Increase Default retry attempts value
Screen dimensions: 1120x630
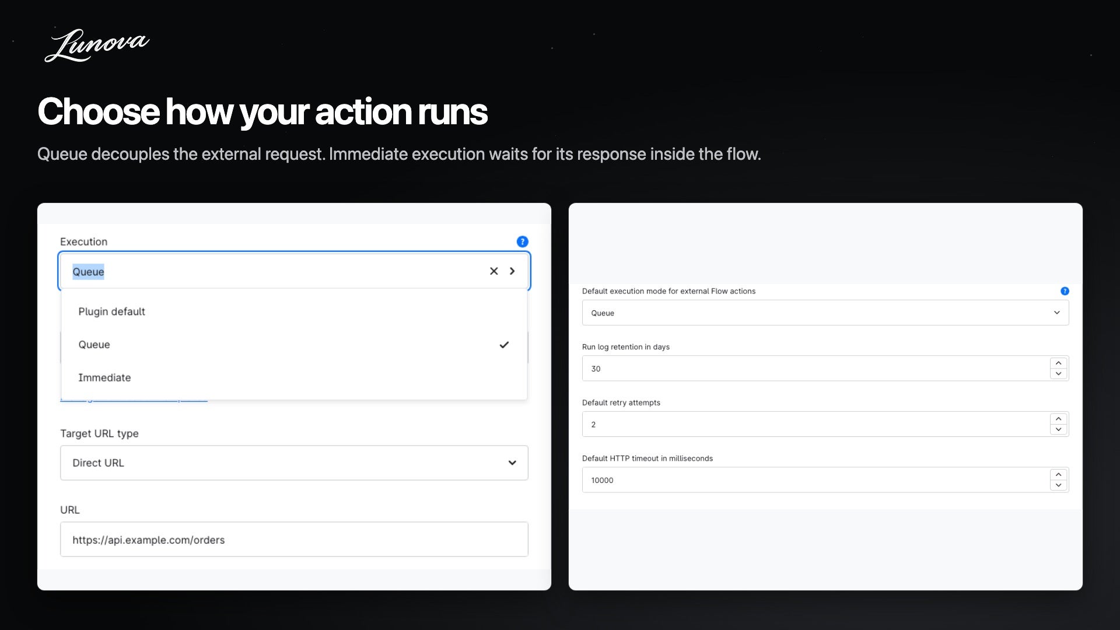pyautogui.click(x=1058, y=419)
